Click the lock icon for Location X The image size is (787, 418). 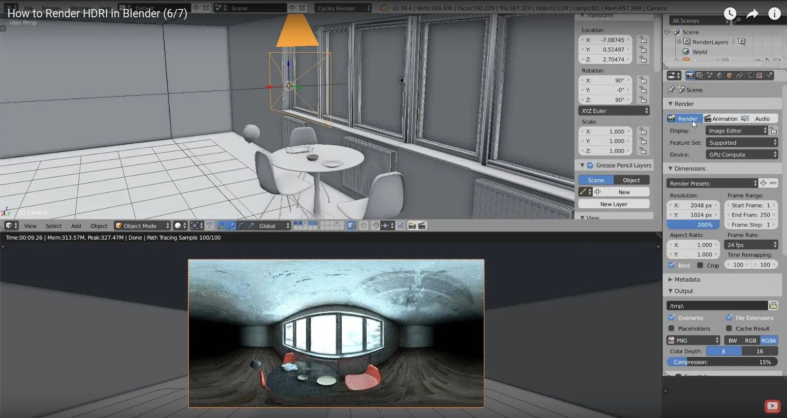click(x=643, y=40)
